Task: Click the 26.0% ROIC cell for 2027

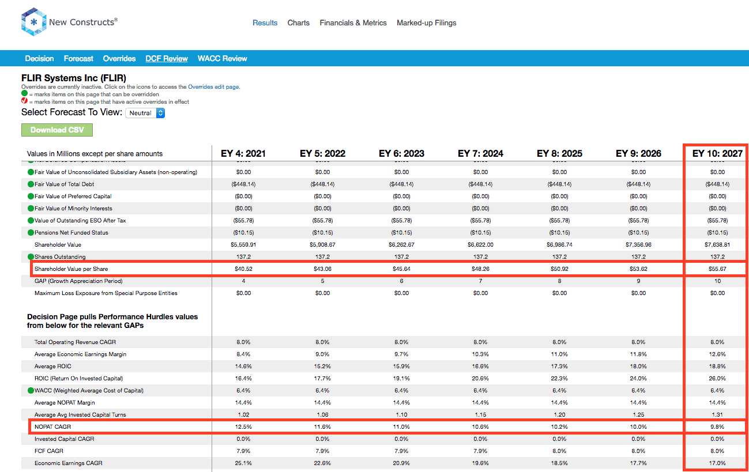Action: tap(717, 379)
